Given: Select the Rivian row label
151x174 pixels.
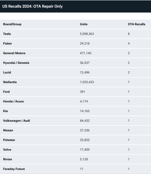Looking at the screenshot, I should [x=8, y=159].
